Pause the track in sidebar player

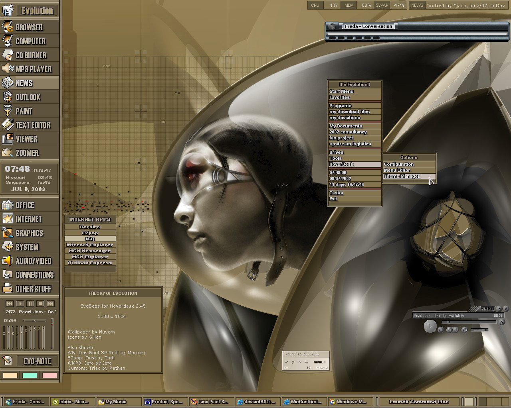point(30,303)
